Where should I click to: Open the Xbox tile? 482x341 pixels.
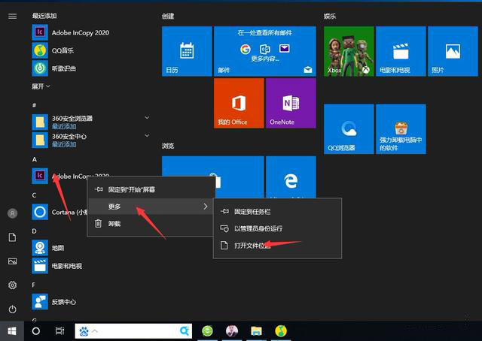coord(349,51)
